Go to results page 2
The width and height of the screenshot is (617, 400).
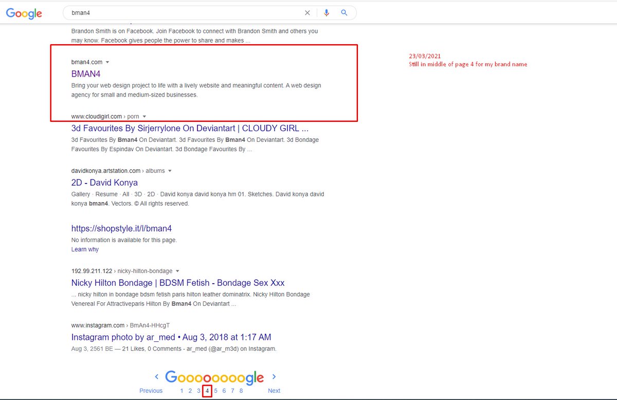190,391
